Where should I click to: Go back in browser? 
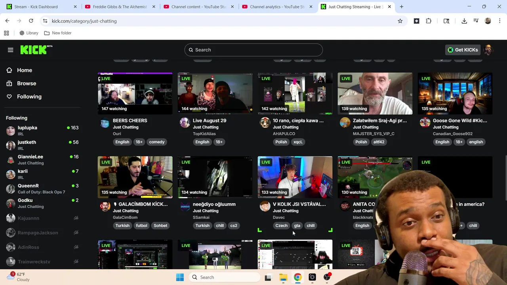[x=7, y=21]
